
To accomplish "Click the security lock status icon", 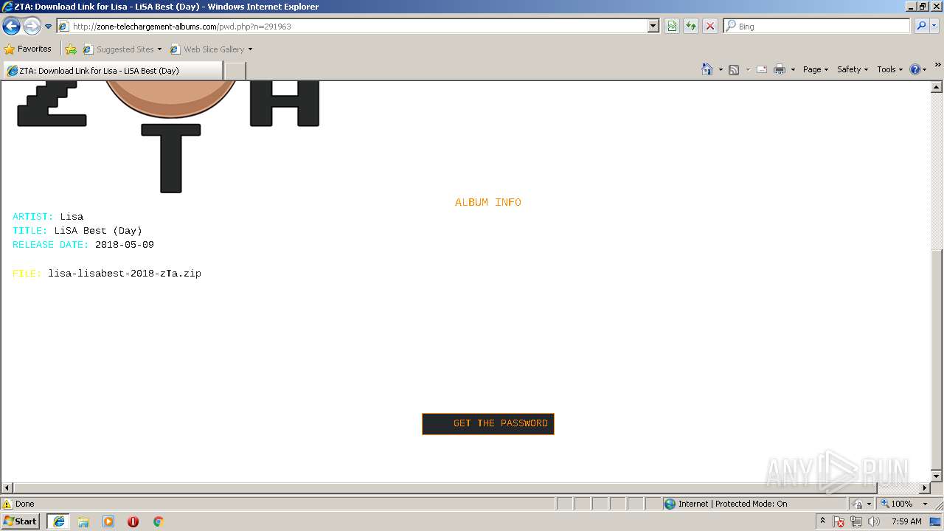I will pos(858,504).
